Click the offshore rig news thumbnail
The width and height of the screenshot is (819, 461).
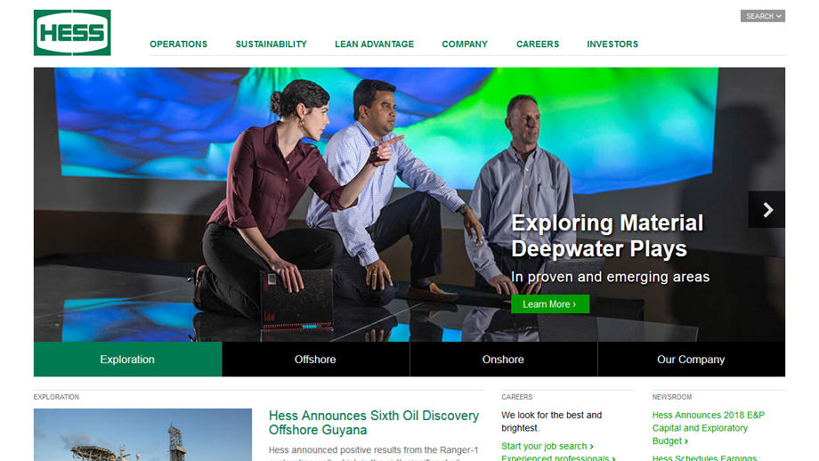(142, 435)
